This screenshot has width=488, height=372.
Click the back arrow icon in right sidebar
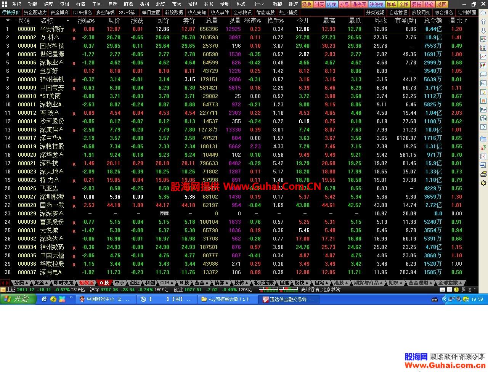pyautogui.click(x=483, y=13)
